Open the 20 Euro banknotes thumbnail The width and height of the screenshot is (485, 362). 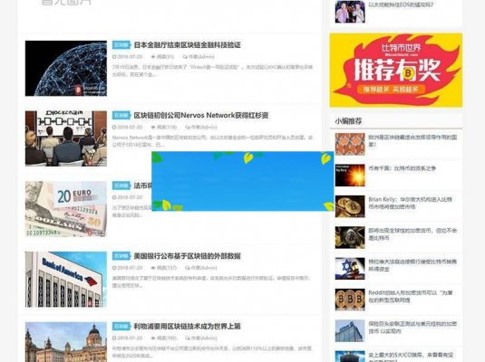[x=66, y=209]
